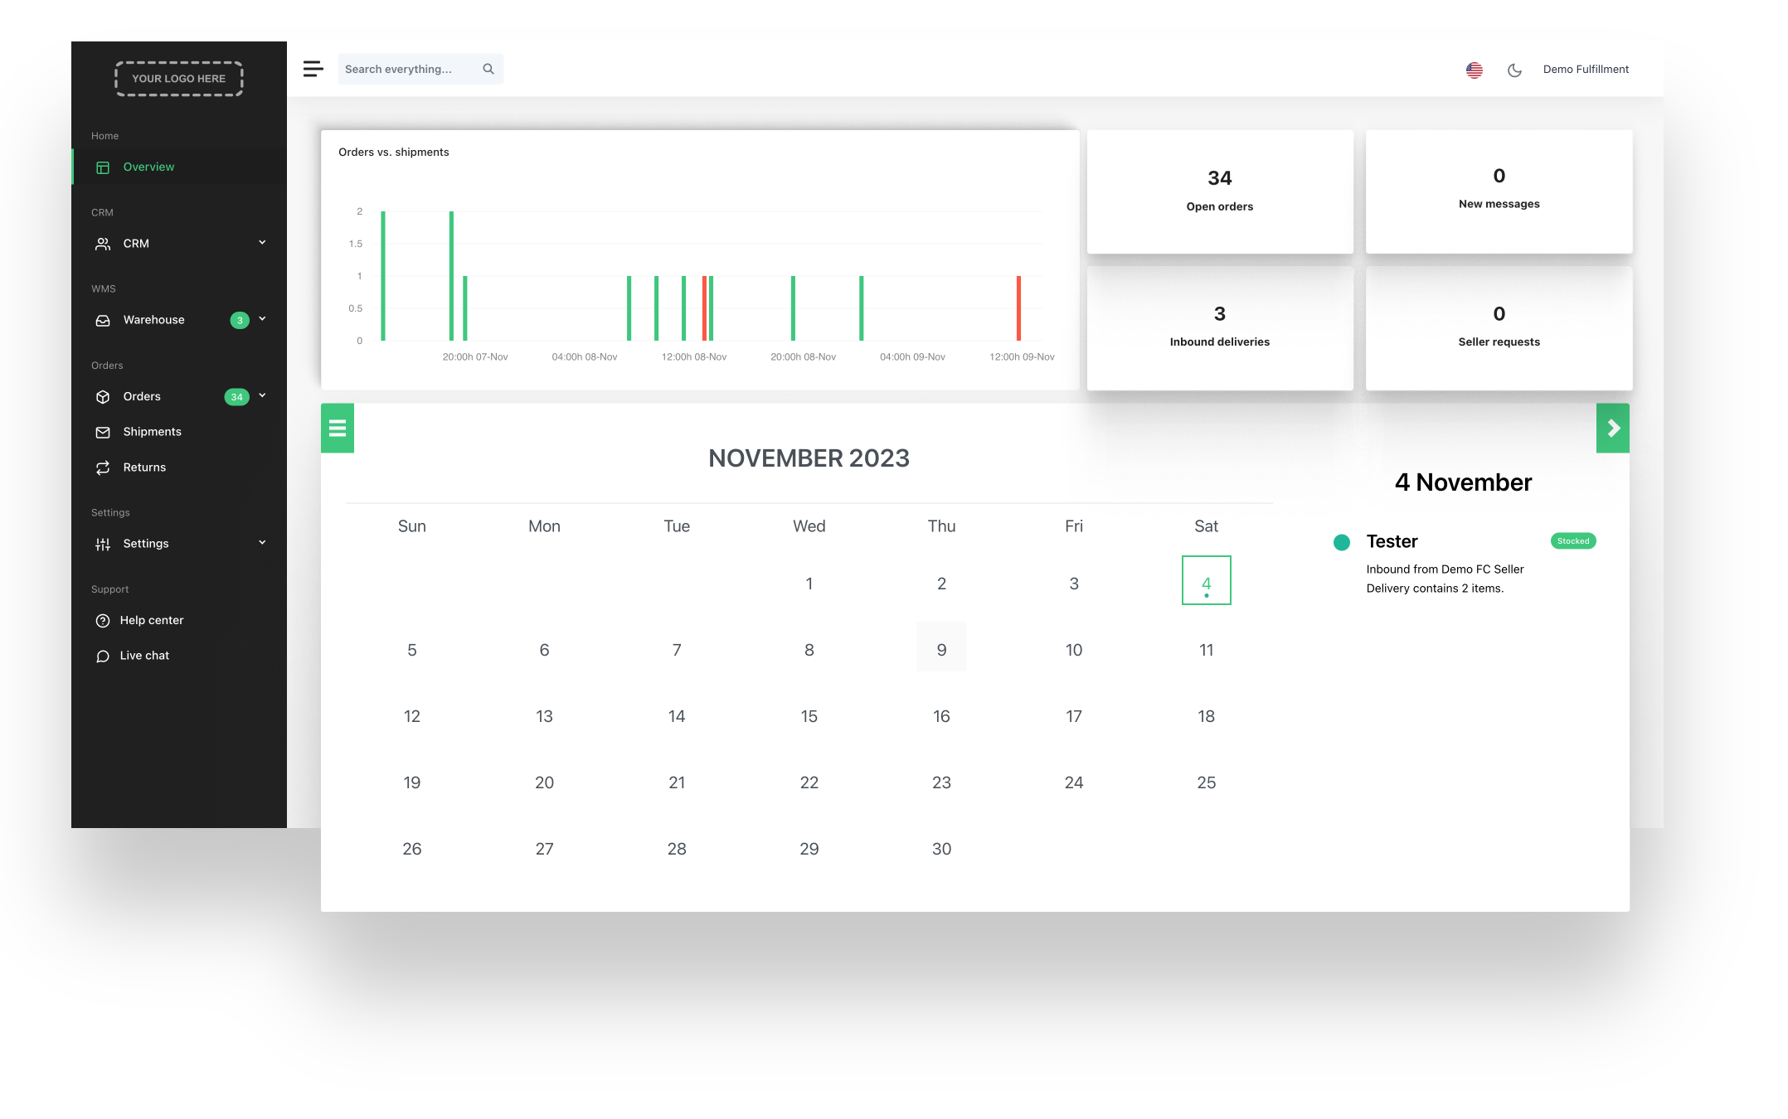Click the Home menu item
This screenshot has height=1119, width=1788.
[104, 135]
